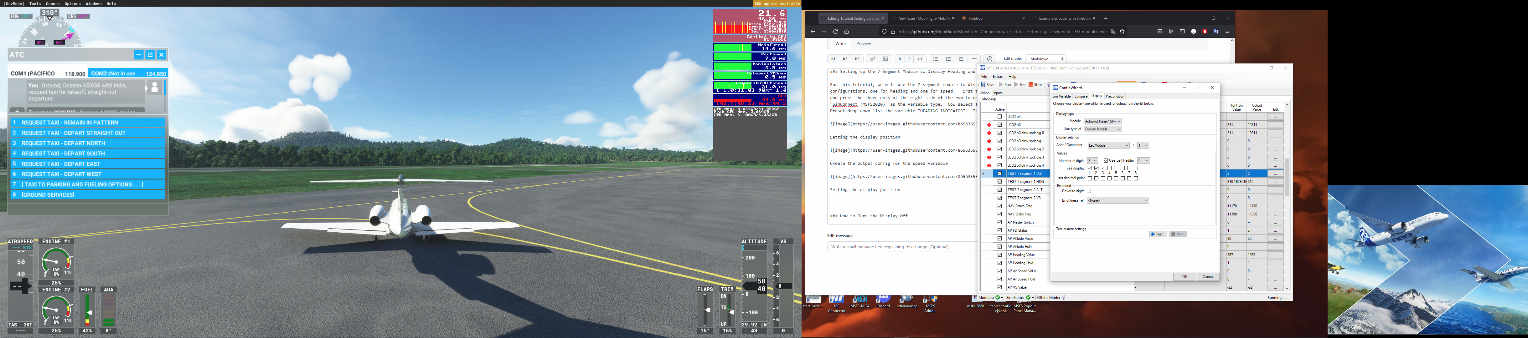
Task: Uncheck Active box for NAV Active Freq
Action: 999,206
